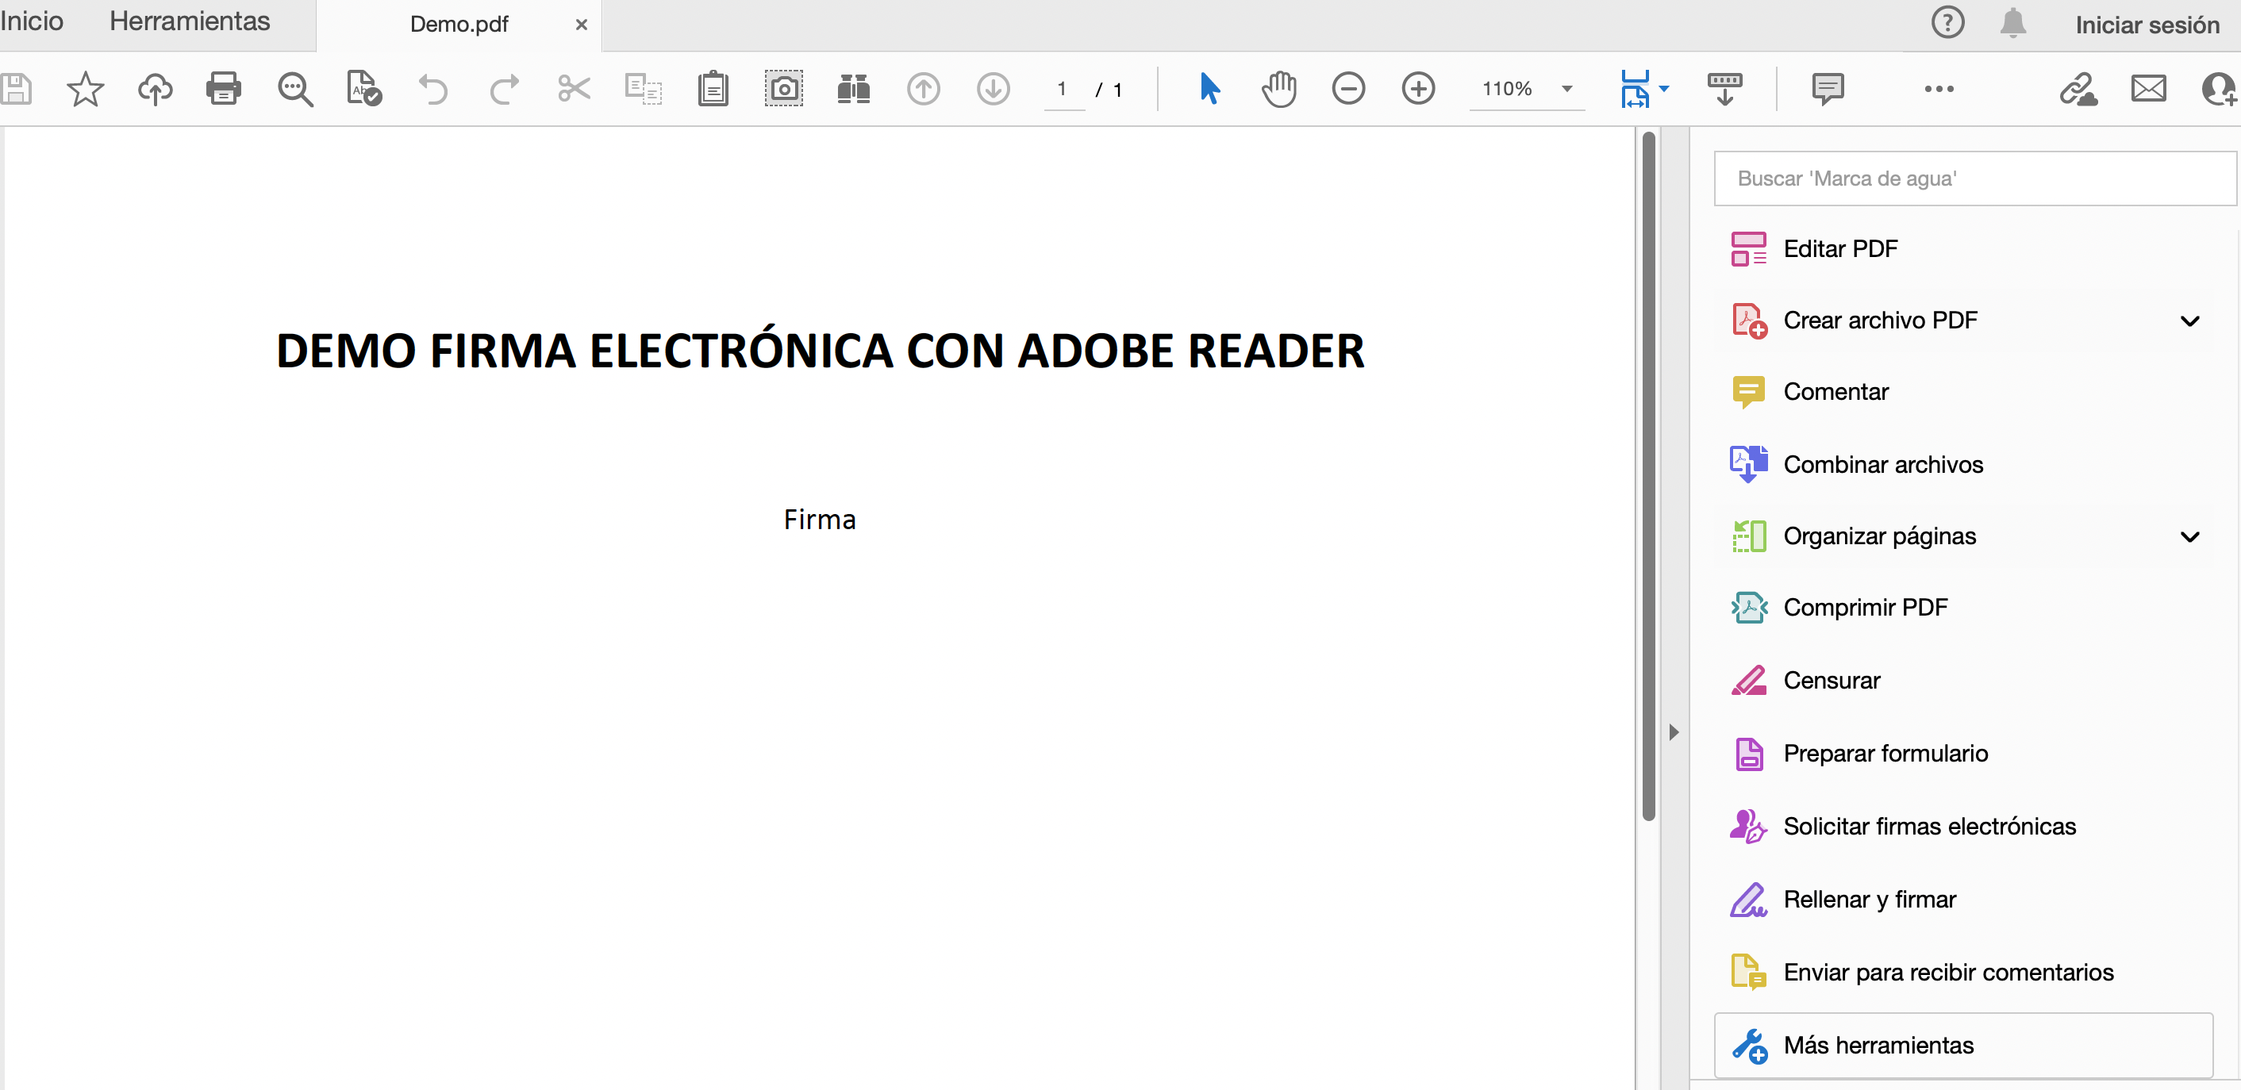Add the file to starred favorites

tap(85, 89)
